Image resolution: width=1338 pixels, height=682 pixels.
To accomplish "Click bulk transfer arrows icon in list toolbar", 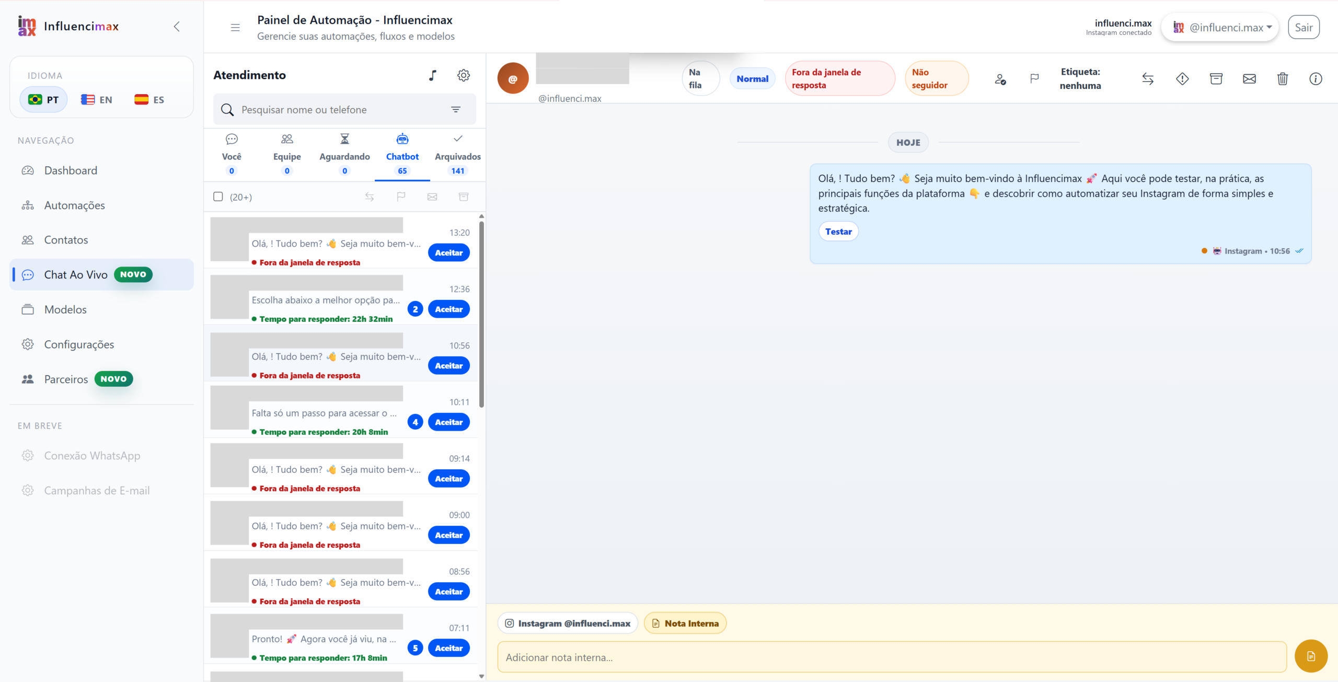I will point(370,196).
